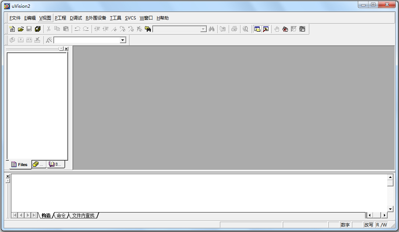Toggle the Project Window button
Screen dimensions: 399x232
(x=257, y=29)
